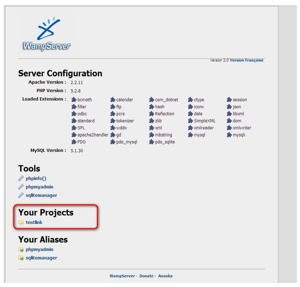Image resolution: width=300 pixels, height=287 pixels.
Task: Click the xmlreader extension name
Action: (204, 128)
